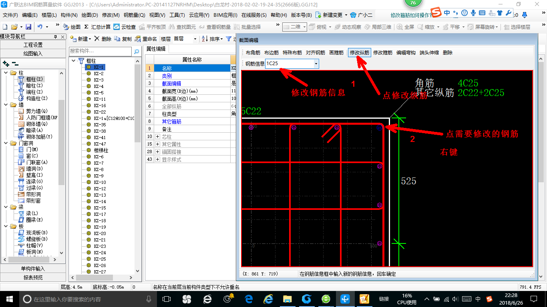Collapse the 框柱 component list root
Image resolution: width=547 pixels, height=307 pixels.
(x=74, y=61)
